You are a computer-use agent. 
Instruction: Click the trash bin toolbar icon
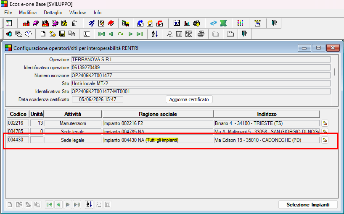pyautogui.click(x=74, y=23)
